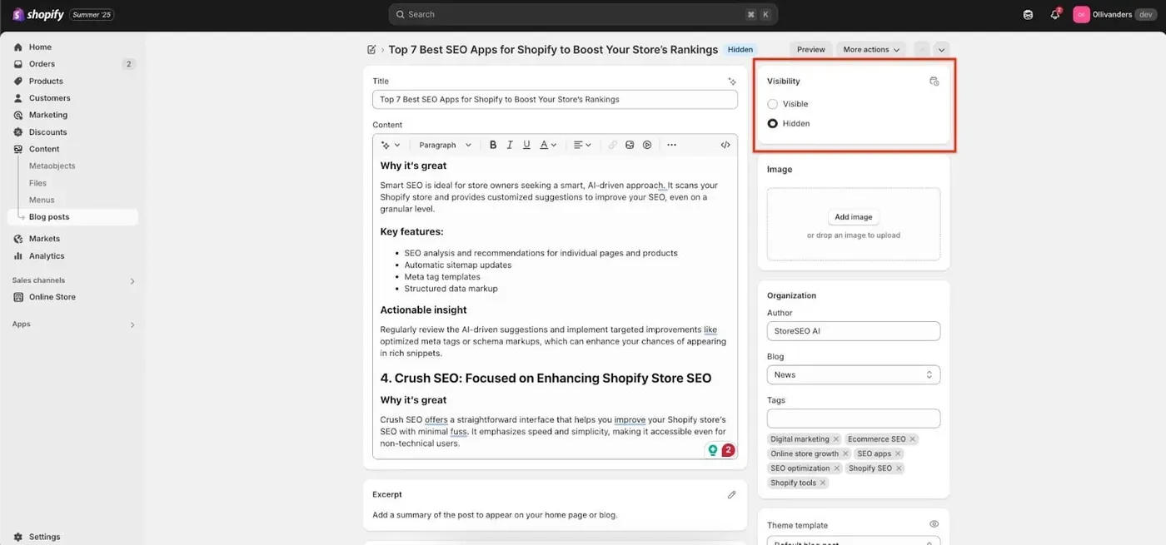
Task: Toggle bold formatting
Action: [x=493, y=145]
